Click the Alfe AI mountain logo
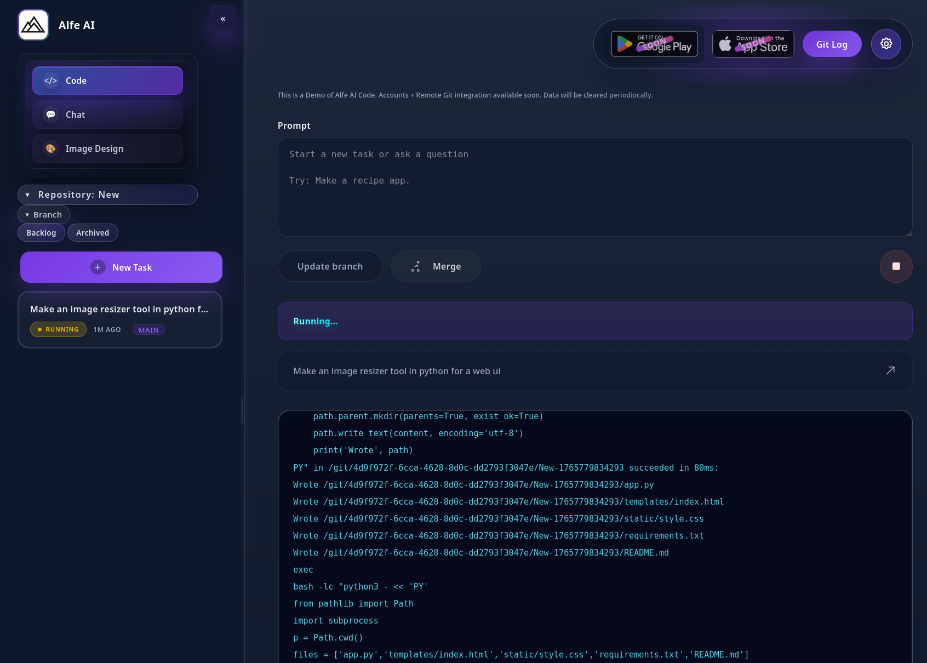The image size is (927, 663). (33, 25)
